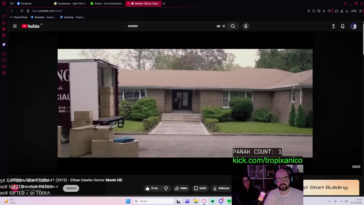Open Settings gear in the sidebar
The height and width of the screenshot is (205, 364).
[x=4, y=73]
